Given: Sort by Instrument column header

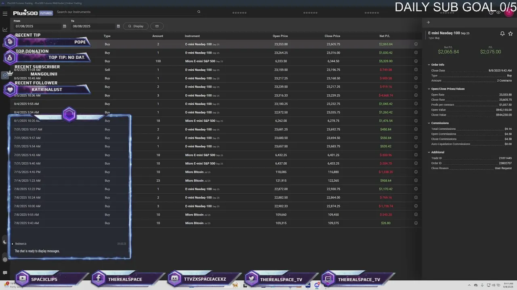Looking at the screenshot, I should (x=192, y=36).
